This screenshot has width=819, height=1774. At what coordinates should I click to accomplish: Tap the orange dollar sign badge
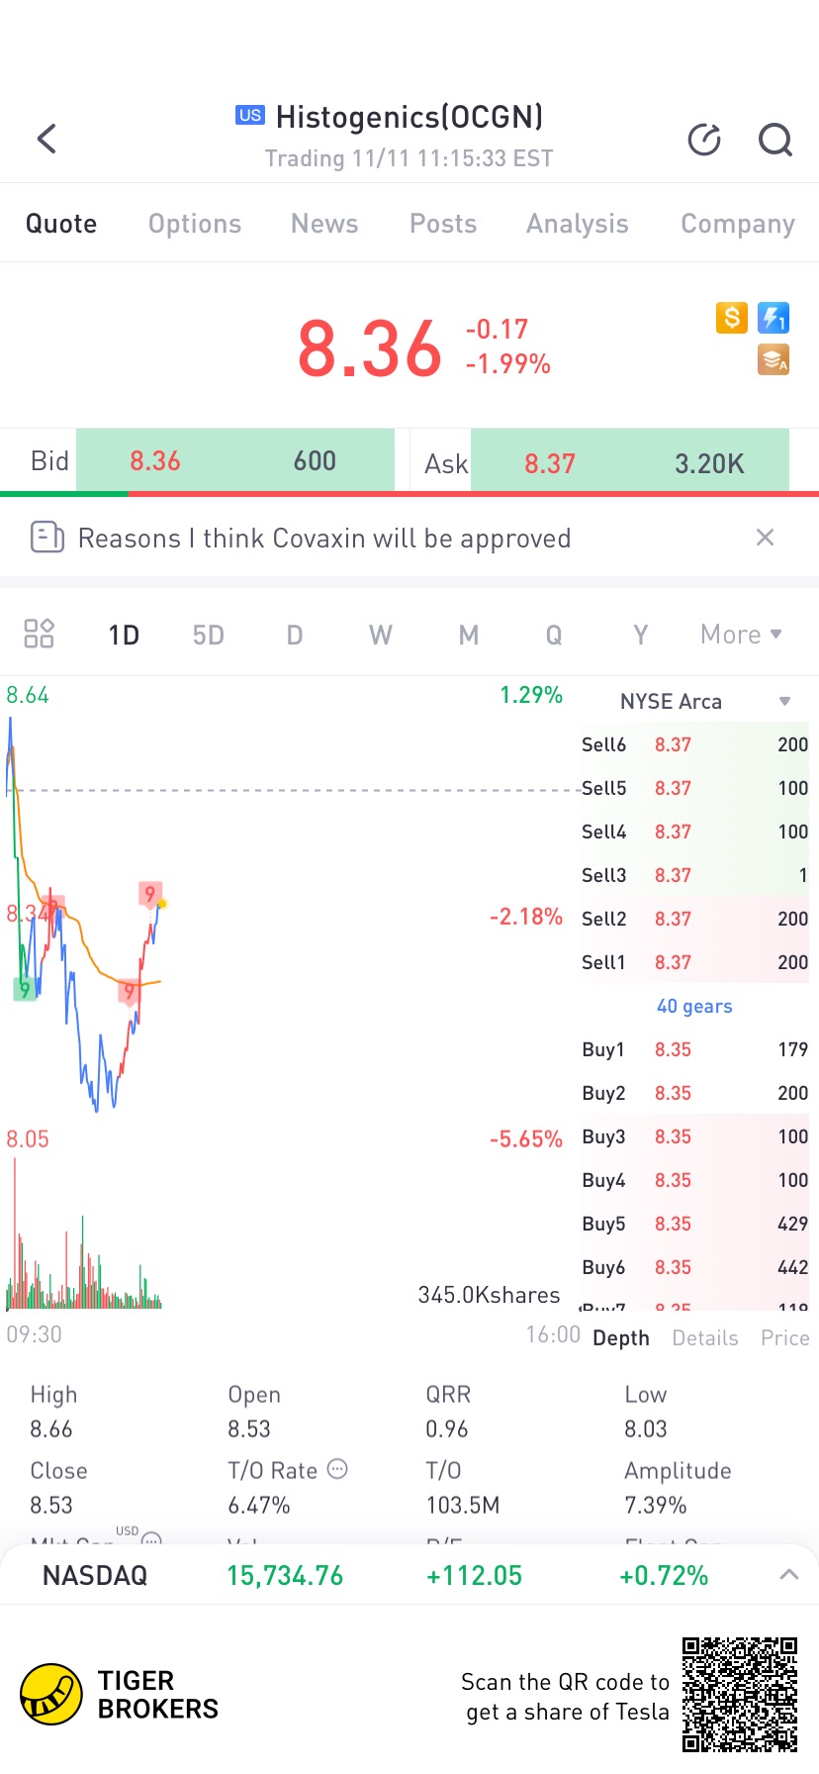(x=732, y=318)
